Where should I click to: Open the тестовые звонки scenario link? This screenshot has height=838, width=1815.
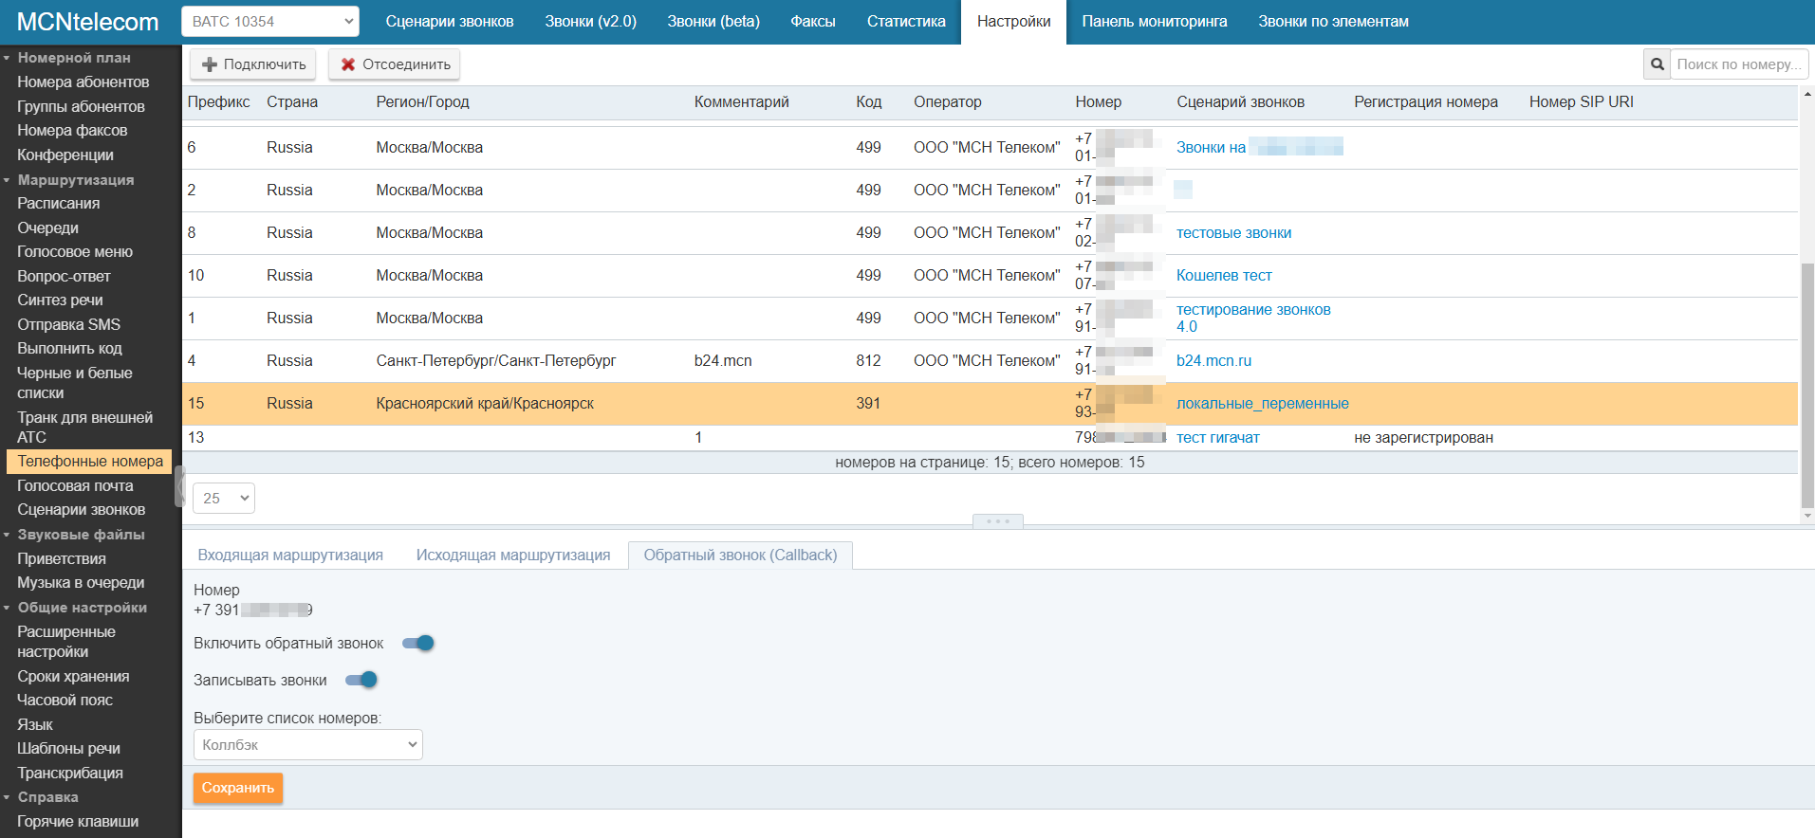1233,233
